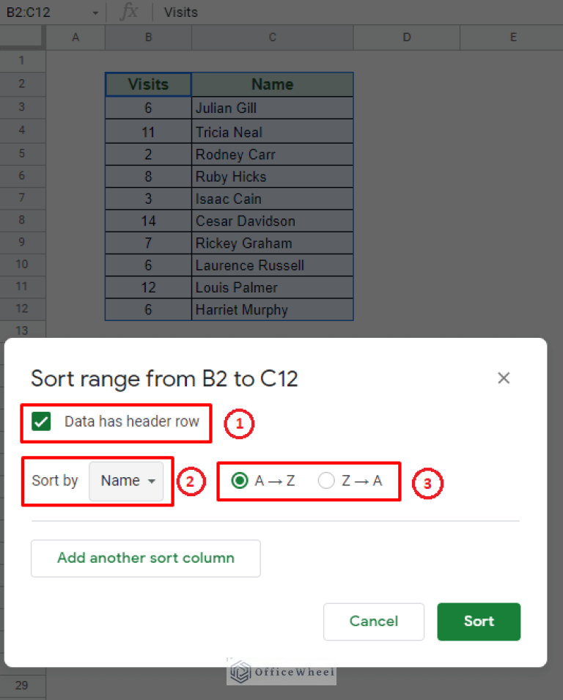The width and height of the screenshot is (563, 700).
Task: Select column header C
Action: 272,37
